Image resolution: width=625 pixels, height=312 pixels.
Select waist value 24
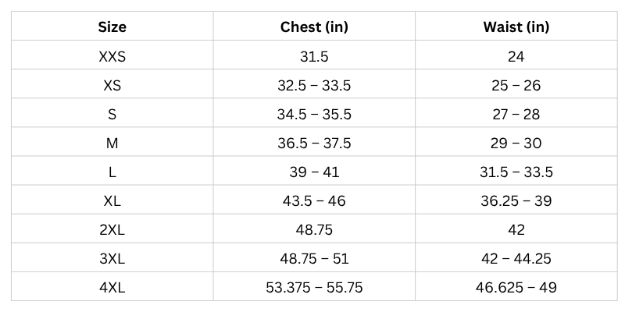coord(516,57)
